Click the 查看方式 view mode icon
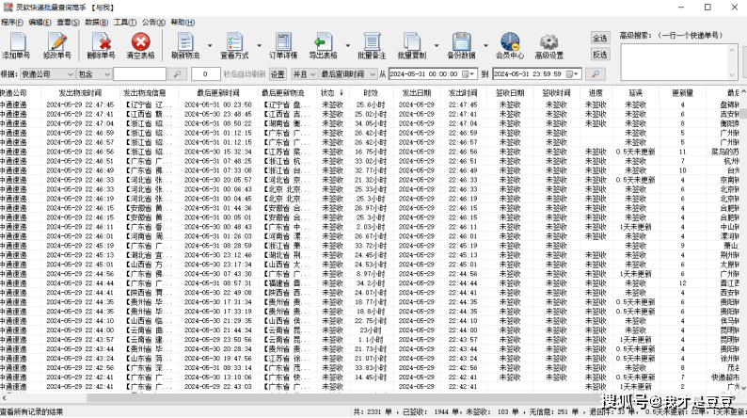747x418 pixels. 234,42
